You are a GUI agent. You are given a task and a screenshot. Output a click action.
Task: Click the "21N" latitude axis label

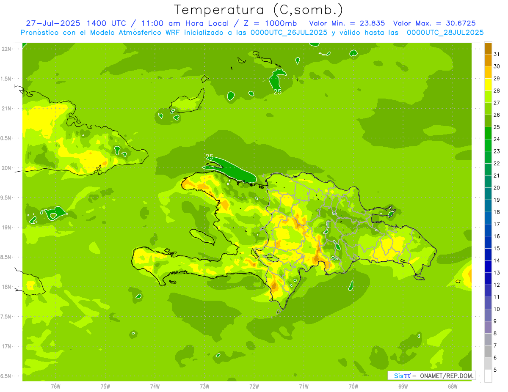click(6, 108)
